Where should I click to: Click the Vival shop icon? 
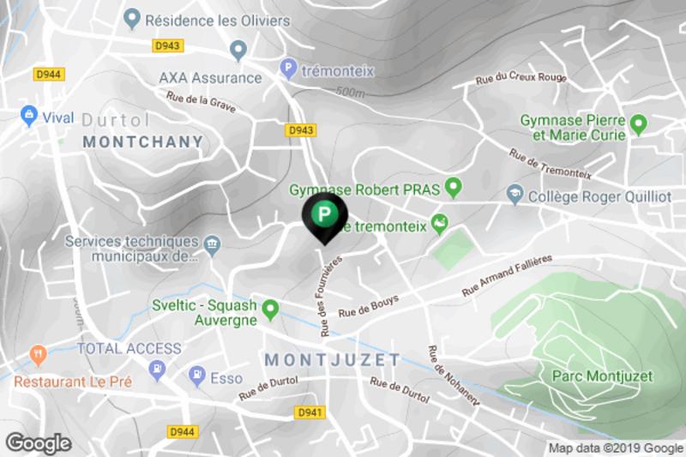coord(29,116)
